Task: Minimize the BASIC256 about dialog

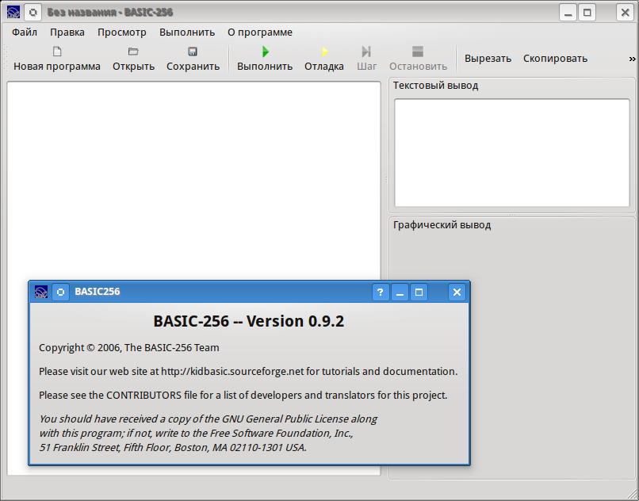Action: (x=400, y=292)
